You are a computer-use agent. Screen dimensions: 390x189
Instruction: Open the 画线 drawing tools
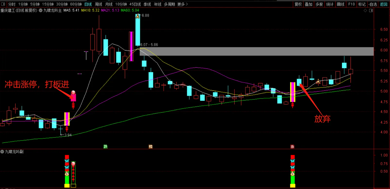click(x=341, y=4)
